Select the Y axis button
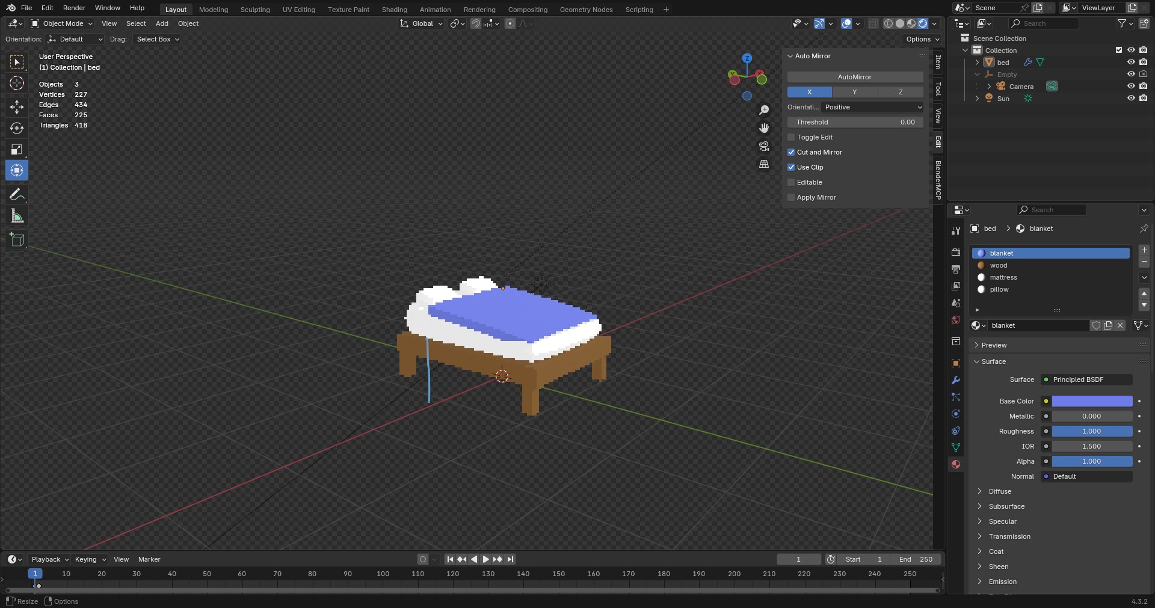The width and height of the screenshot is (1155, 608). coord(854,92)
